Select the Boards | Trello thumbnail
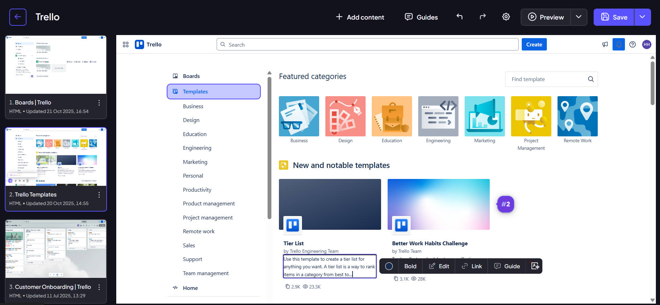 [56, 65]
